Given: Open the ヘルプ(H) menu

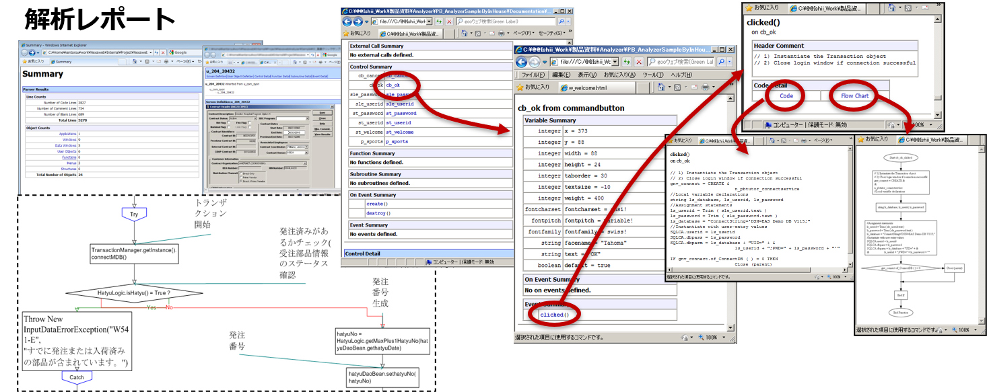Looking at the screenshot, I should click(x=681, y=75).
